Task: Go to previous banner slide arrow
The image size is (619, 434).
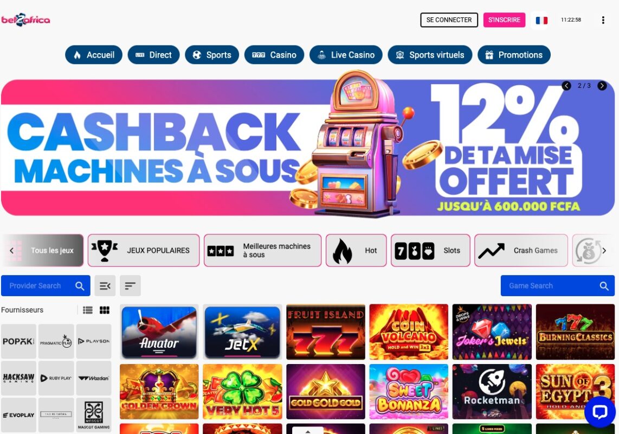Action: point(566,86)
